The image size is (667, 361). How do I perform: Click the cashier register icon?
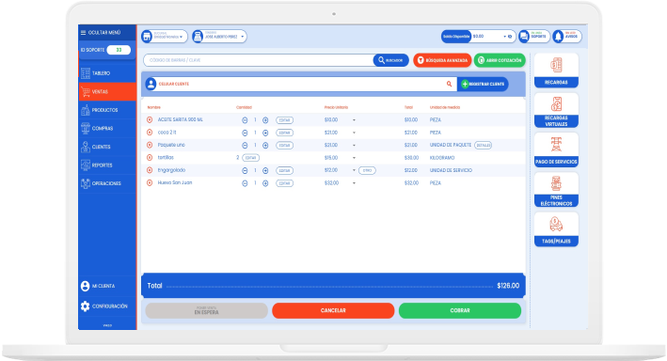(x=198, y=37)
